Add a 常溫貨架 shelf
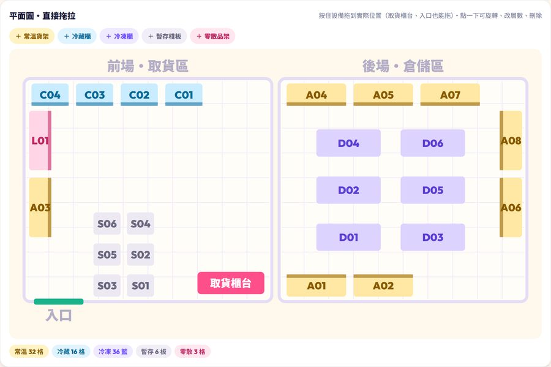This screenshot has width=551, height=367. (32, 36)
